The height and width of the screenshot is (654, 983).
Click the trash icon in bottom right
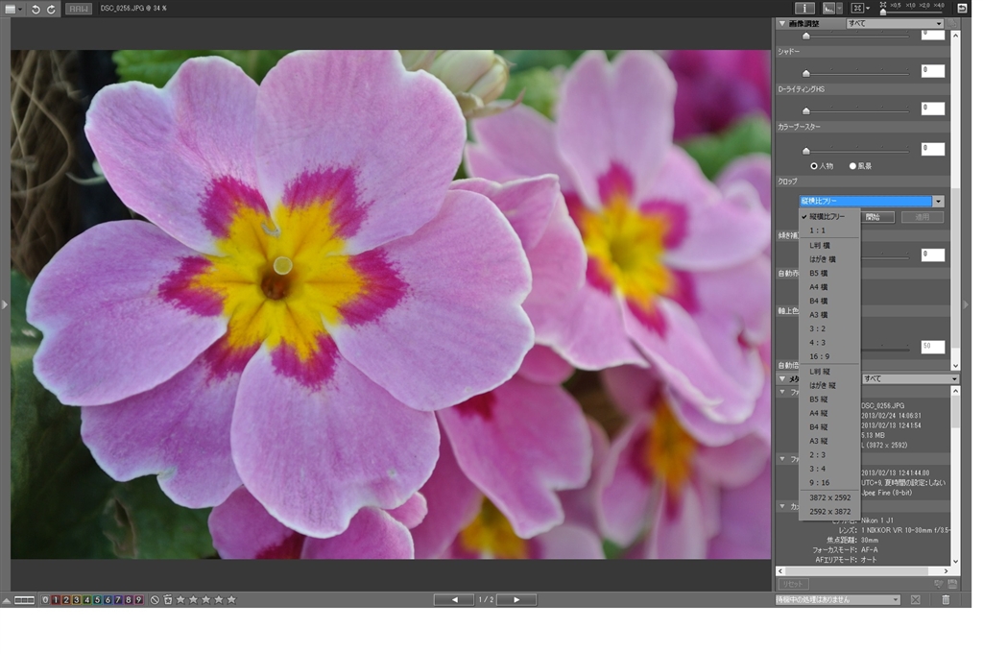coord(946,600)
